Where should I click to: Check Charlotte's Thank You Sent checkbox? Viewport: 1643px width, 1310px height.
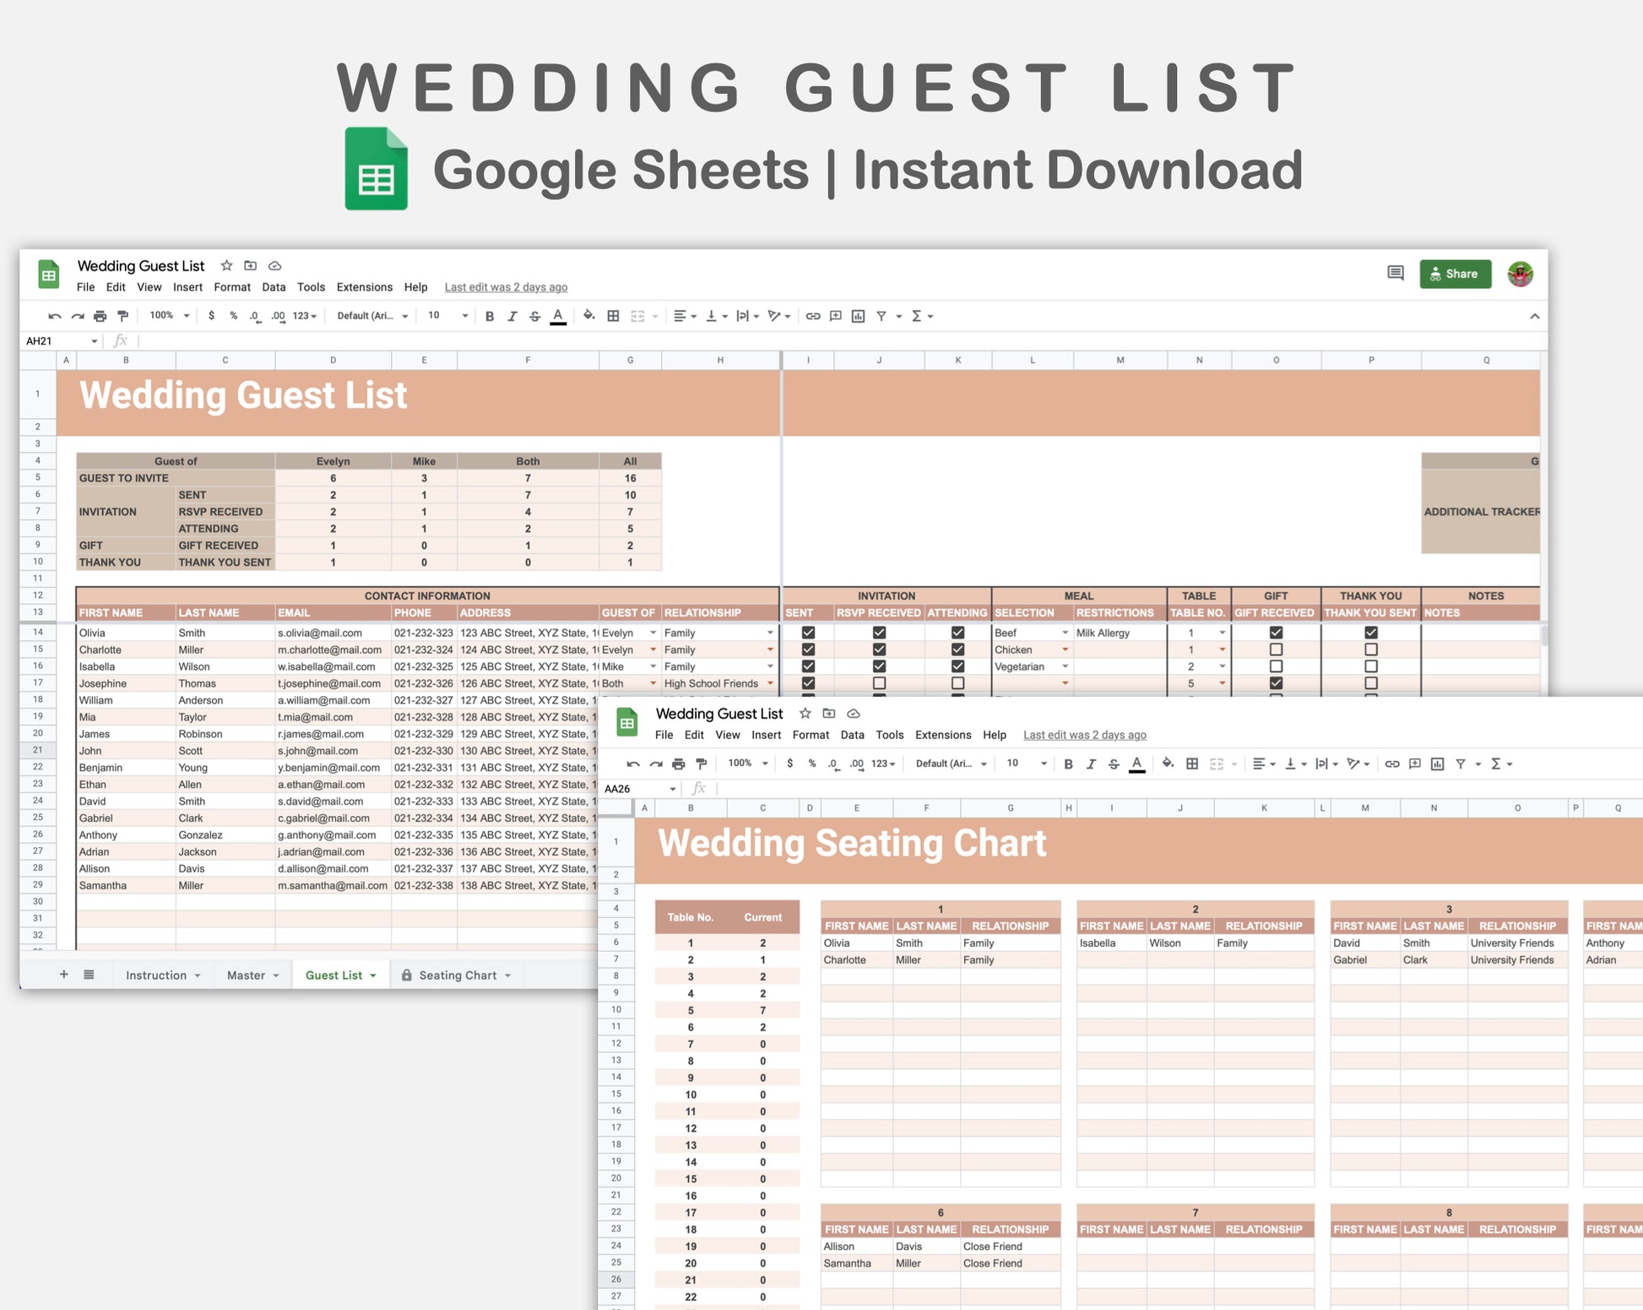(x=1371, y=650)
